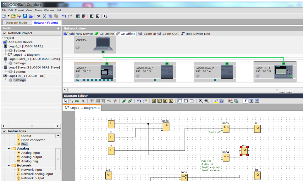Open the L data log group icon
This screenshot has width=304, height=181.
171,101
